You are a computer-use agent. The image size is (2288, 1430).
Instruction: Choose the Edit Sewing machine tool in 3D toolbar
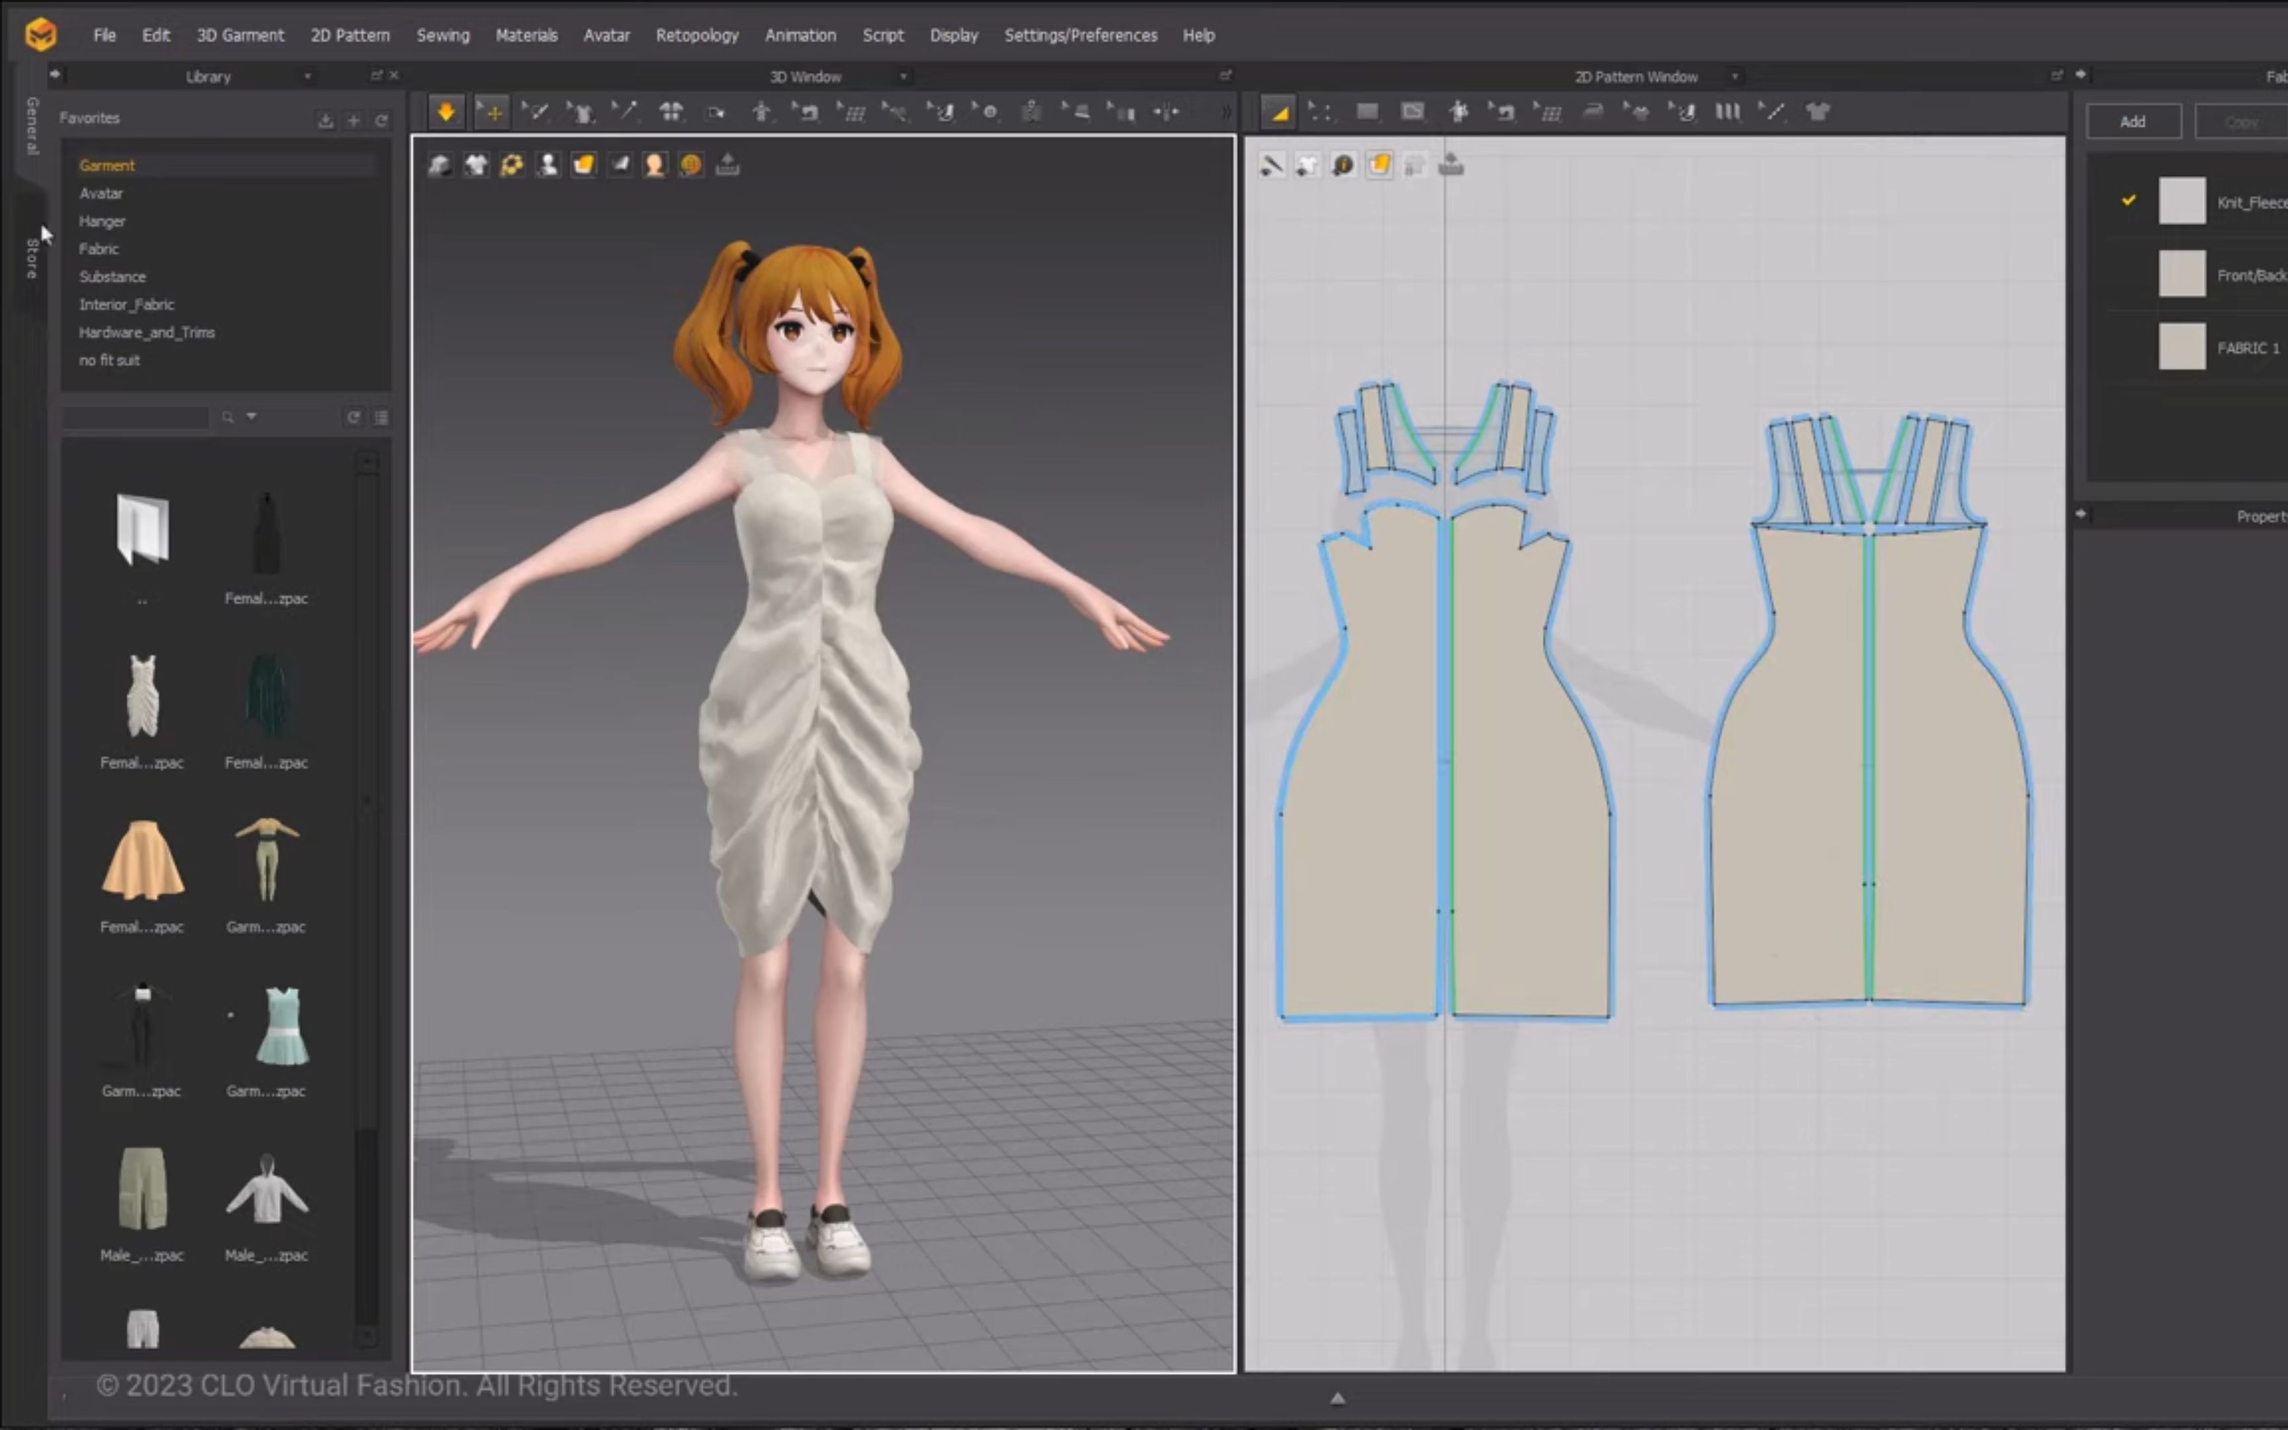806,113
